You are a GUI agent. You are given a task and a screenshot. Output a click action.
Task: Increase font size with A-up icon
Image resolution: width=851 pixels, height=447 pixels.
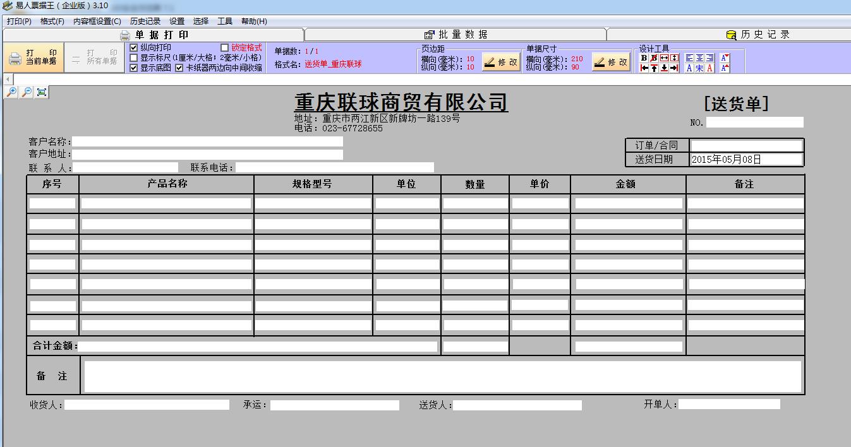725,68
